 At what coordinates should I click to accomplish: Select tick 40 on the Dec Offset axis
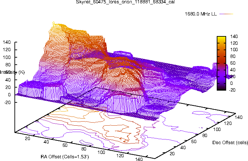[x=183, y=148]
